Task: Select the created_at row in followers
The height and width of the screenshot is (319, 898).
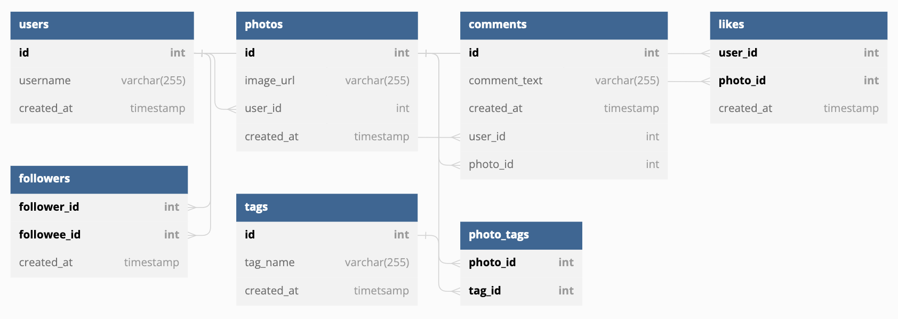Action: point(99,262)
